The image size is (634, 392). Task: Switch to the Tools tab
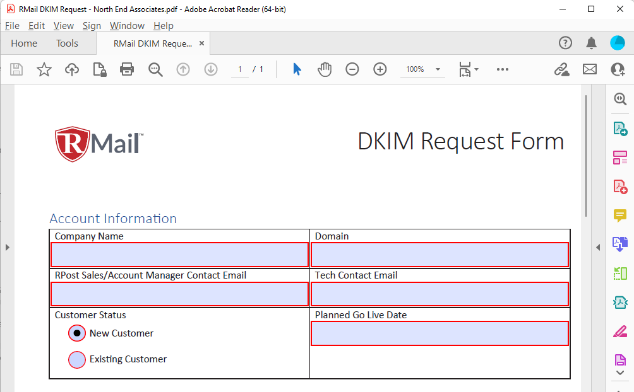pos(67,43)
